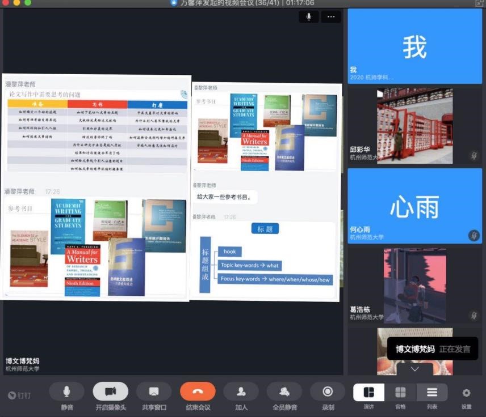Switch to 宫格 grid view layout
Screen dimensions: 486x417
click(400, 393)
